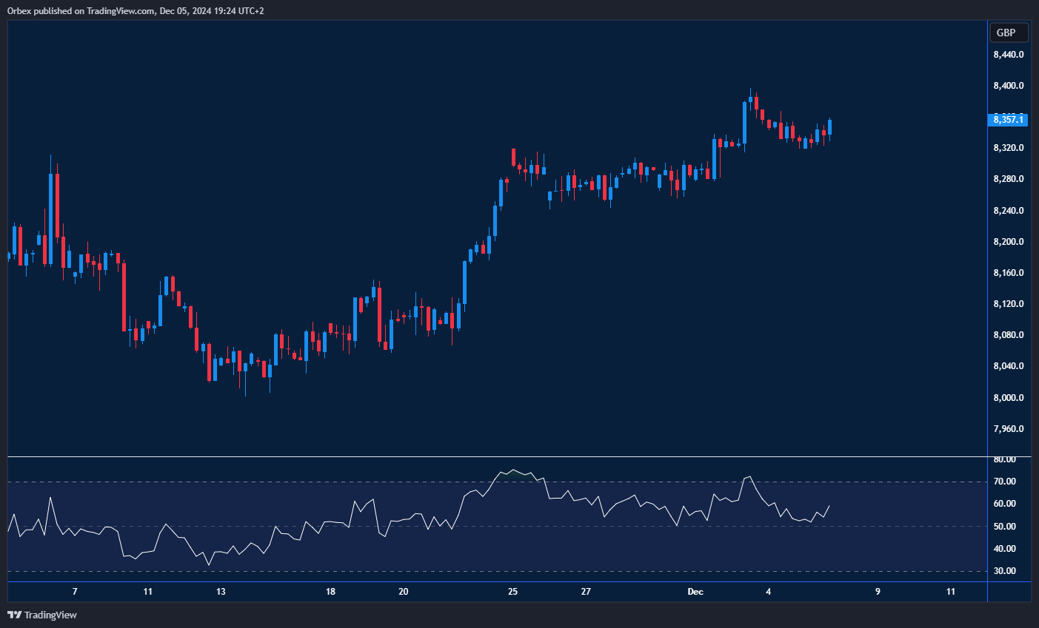Click the 8,000.0 price axis label
The image size is (1039, 628).
point(1009,398)
